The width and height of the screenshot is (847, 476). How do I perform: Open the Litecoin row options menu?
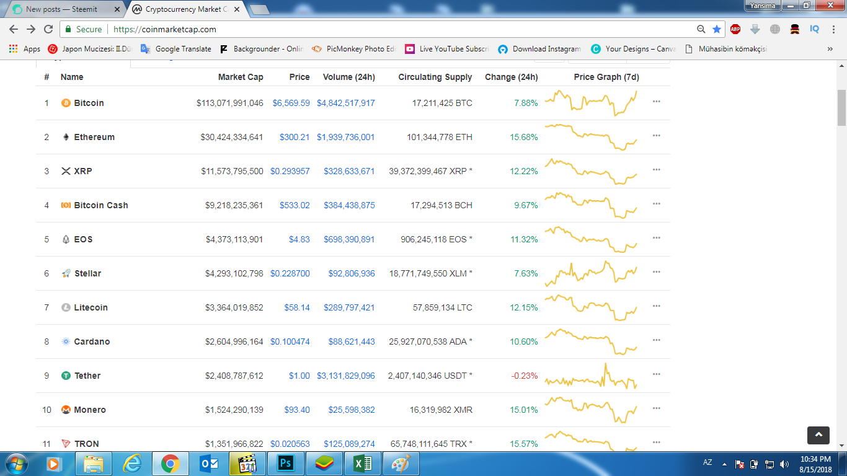(657, 306)
